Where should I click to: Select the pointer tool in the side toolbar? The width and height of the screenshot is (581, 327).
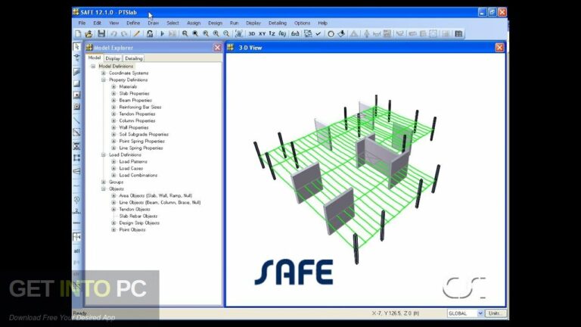tap(76, 46)
